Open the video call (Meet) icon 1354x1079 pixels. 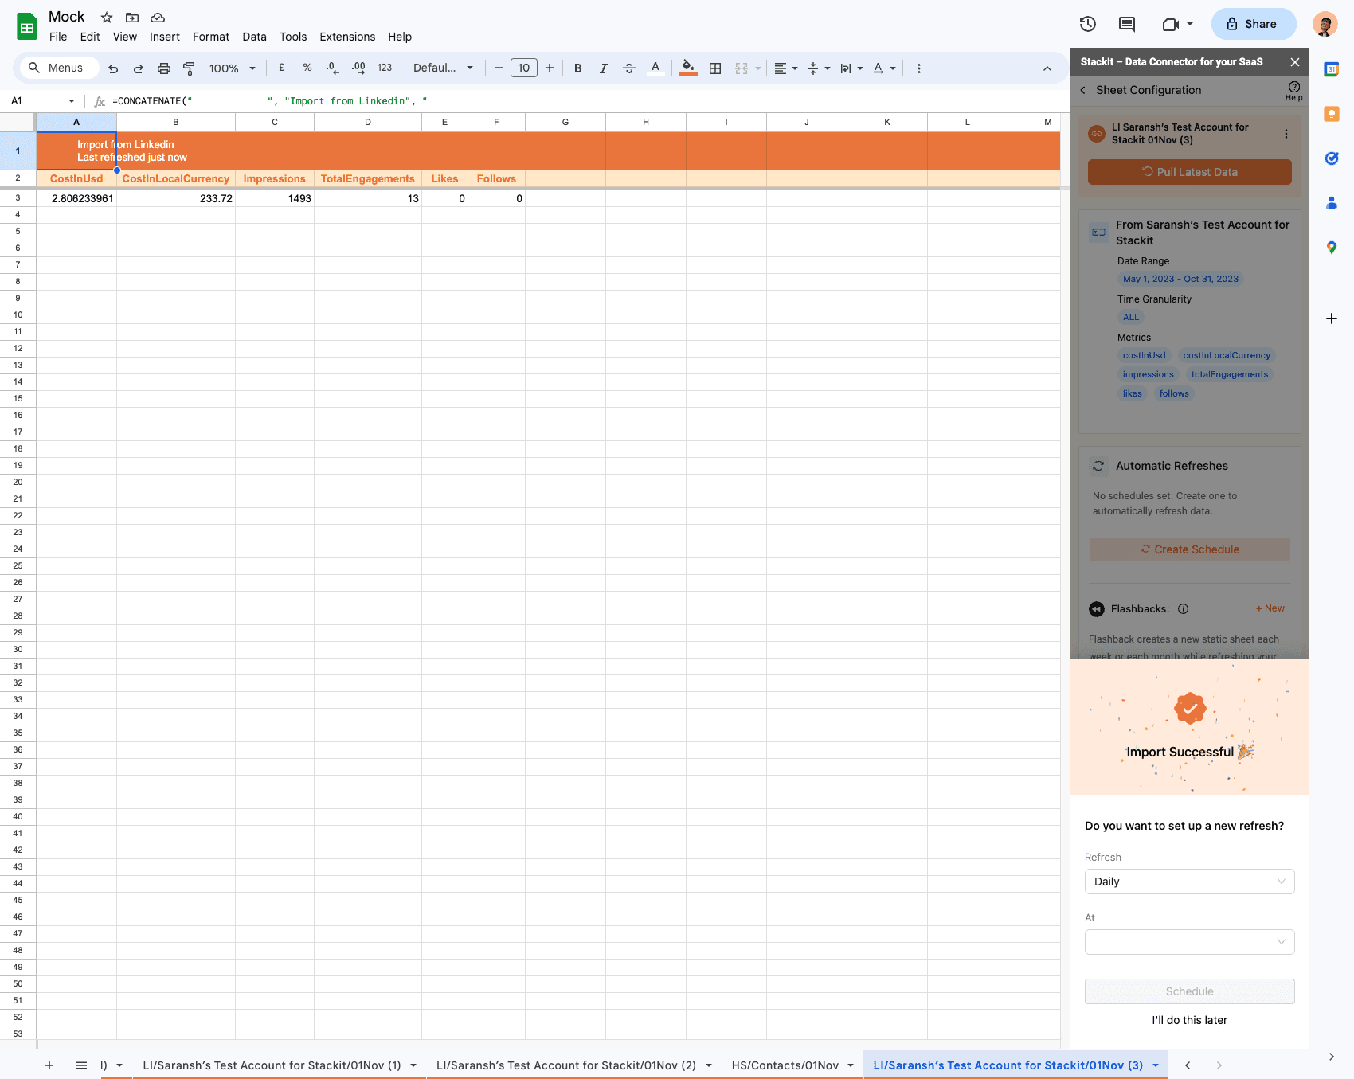(x=1171, y=24)
